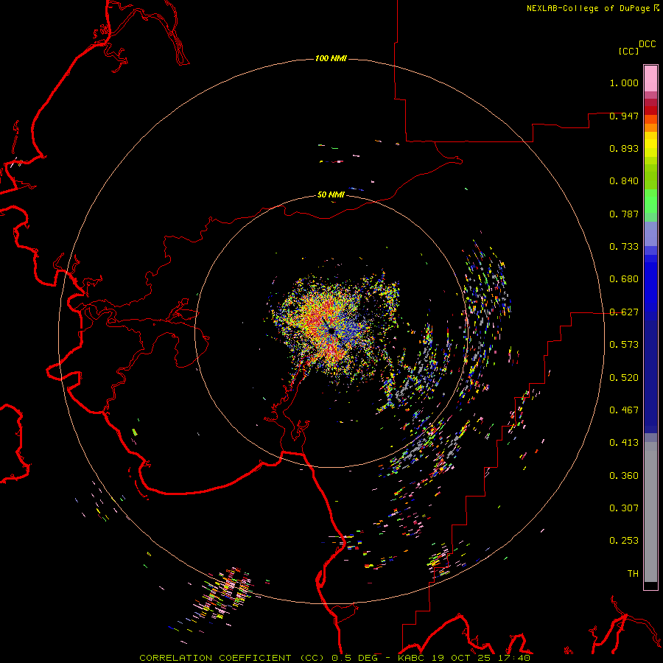This screenshot has width=663, height=663.
Task: Click the KABC station identifier in caption
Action: tap(411, 658)
